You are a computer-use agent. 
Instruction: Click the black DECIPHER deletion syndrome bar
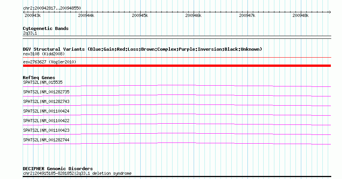tap(177, 177)
